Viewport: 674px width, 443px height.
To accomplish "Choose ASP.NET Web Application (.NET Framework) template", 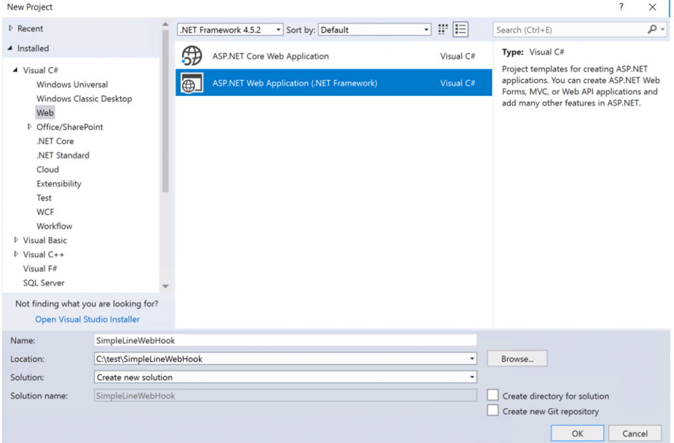I will coord(334,82).
